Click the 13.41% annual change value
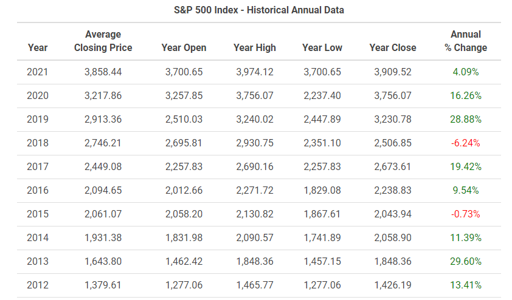 [x=466, y=285]
